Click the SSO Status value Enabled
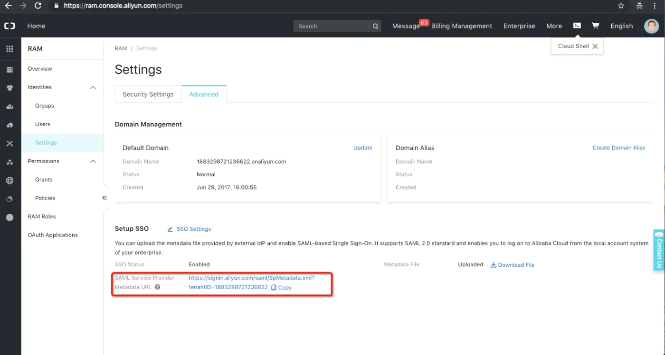Image resolution: width=665 pixels, height=355 pixels. (199, 264)
